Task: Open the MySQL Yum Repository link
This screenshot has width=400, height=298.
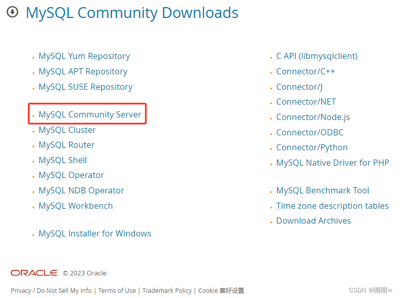Action: (x=84, y=56)
